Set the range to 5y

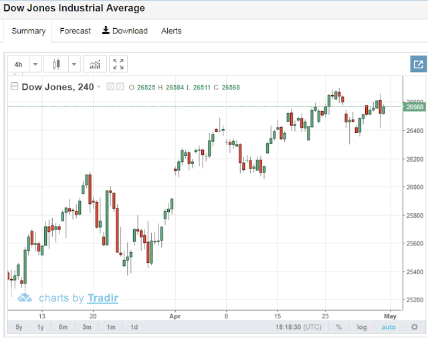19,327
